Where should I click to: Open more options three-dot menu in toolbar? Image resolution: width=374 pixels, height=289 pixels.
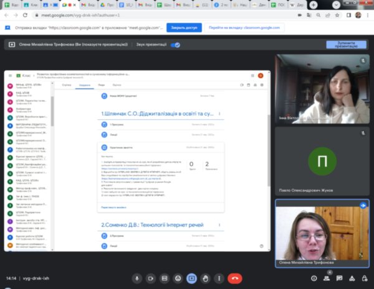[x=219, y=278]
